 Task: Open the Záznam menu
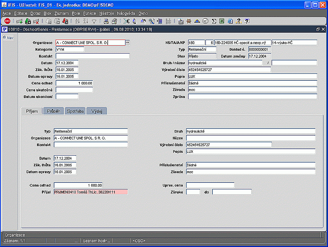[x=61, y=14]
